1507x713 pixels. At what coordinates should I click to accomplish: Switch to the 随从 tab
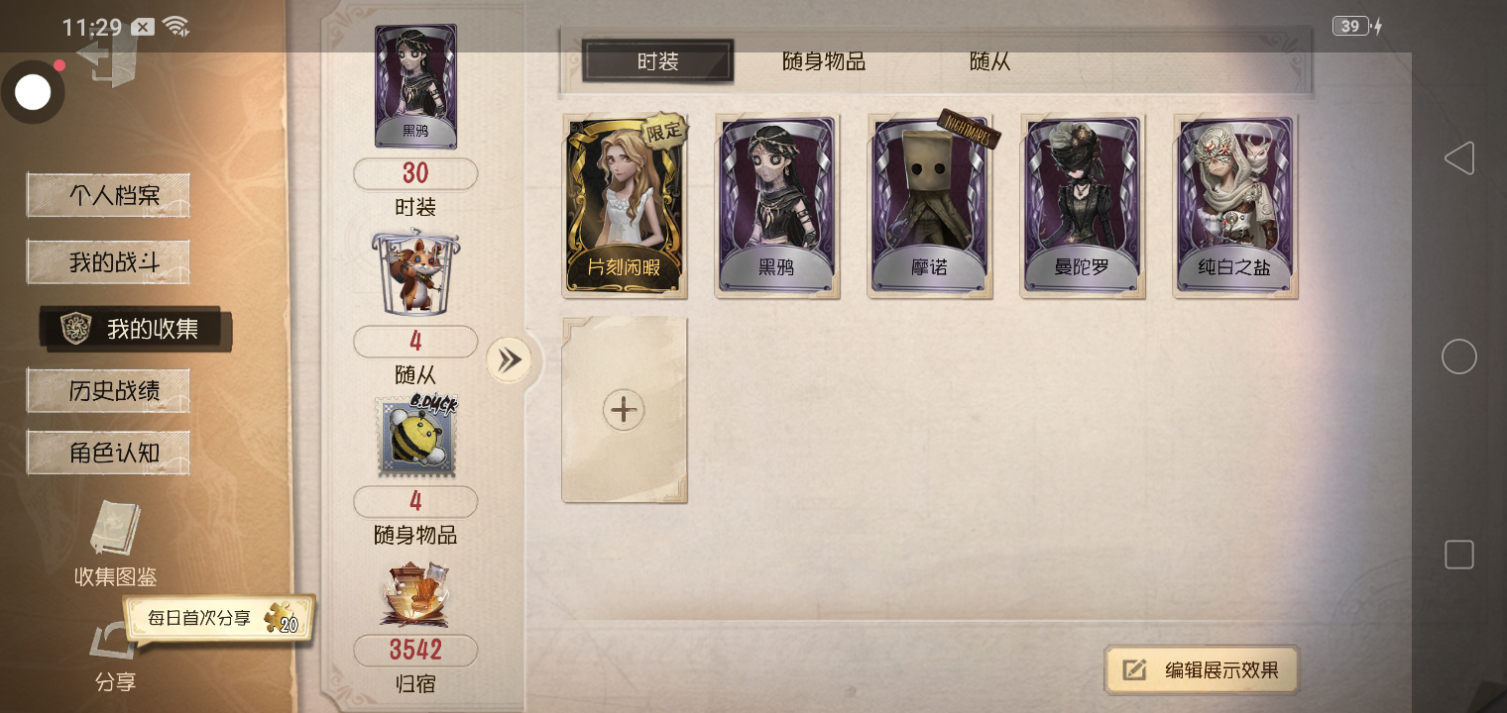tap(990, 61)
